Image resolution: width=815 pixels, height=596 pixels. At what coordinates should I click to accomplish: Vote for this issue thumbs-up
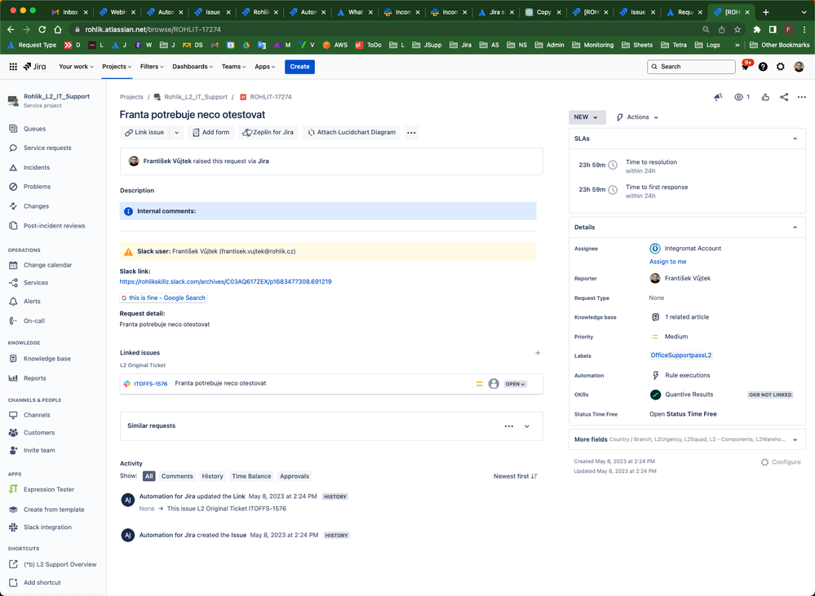tap(765, 97)
